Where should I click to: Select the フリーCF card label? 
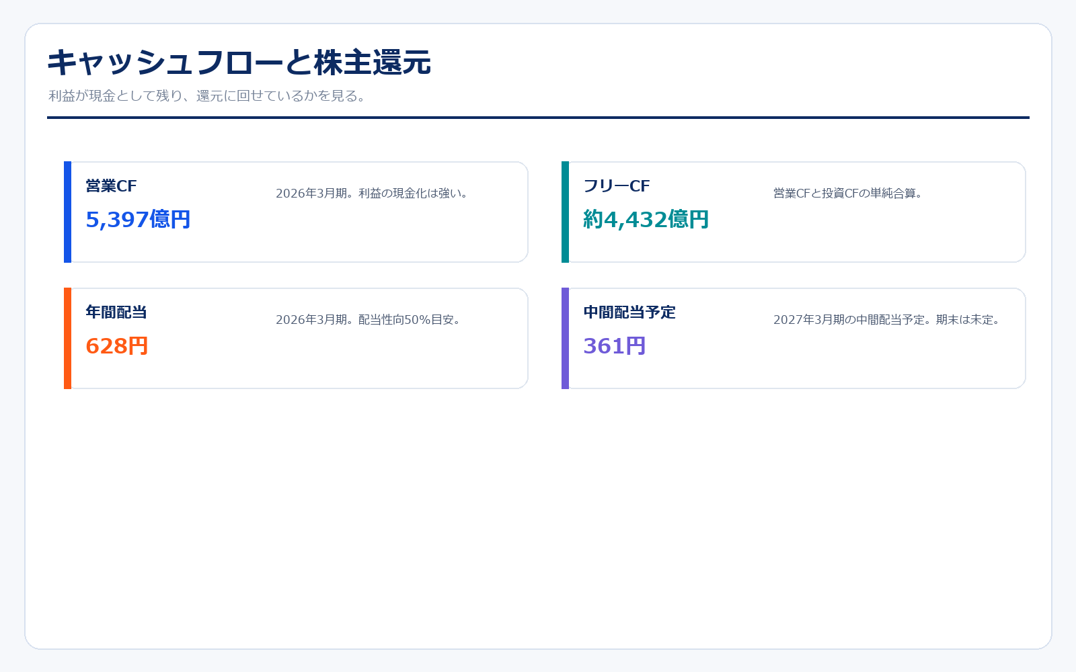(x=617, y=186)
